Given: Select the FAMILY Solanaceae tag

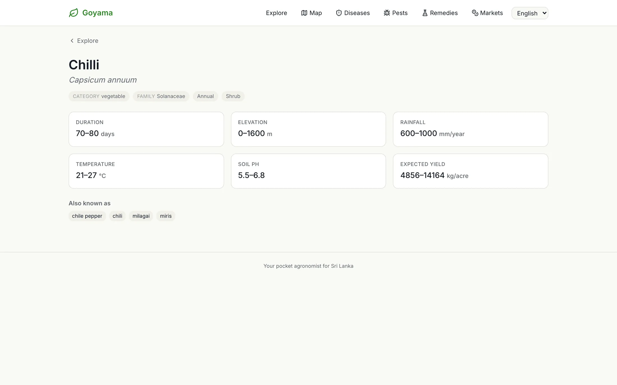Looking at the screenshot, I should (161, 96).
